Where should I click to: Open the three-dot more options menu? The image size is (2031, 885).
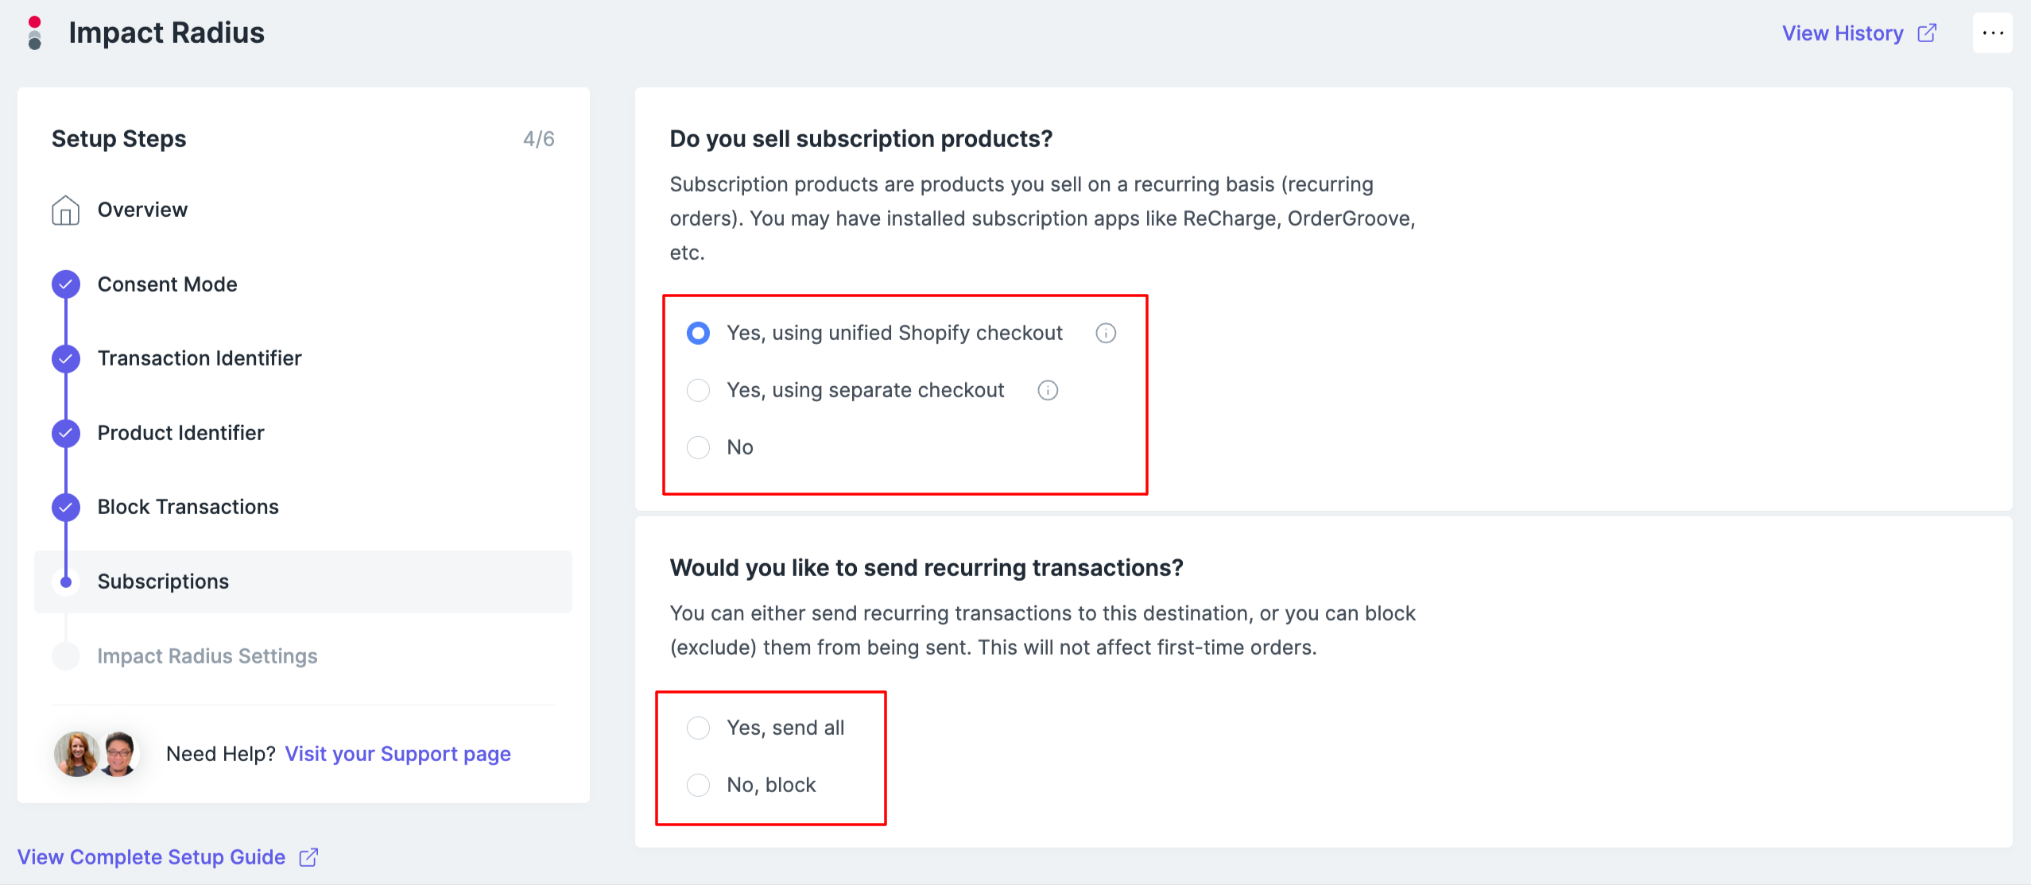coord(1992,33)
